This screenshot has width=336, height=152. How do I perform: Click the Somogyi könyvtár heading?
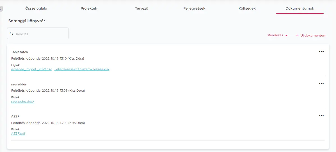coord(27,21)
